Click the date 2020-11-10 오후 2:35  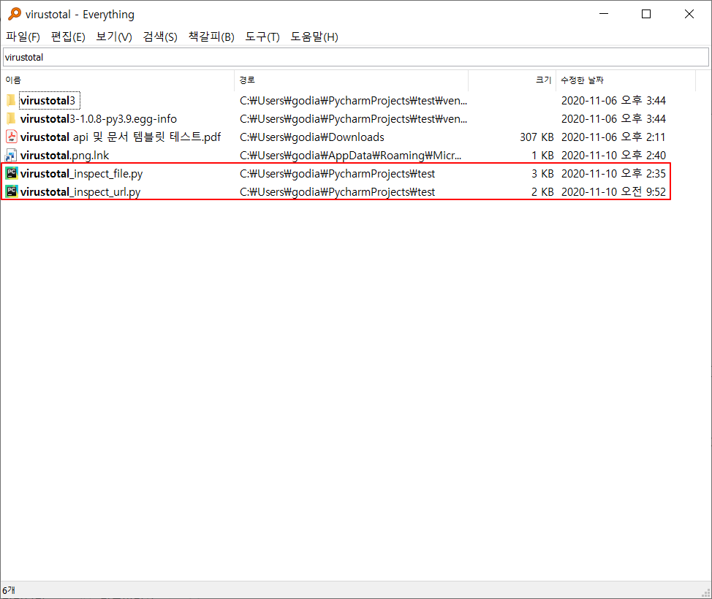(613, 173)
